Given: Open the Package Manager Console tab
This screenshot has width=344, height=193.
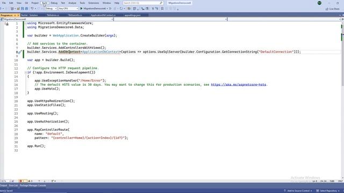Looking at the screenshot, I should (33, 185).
